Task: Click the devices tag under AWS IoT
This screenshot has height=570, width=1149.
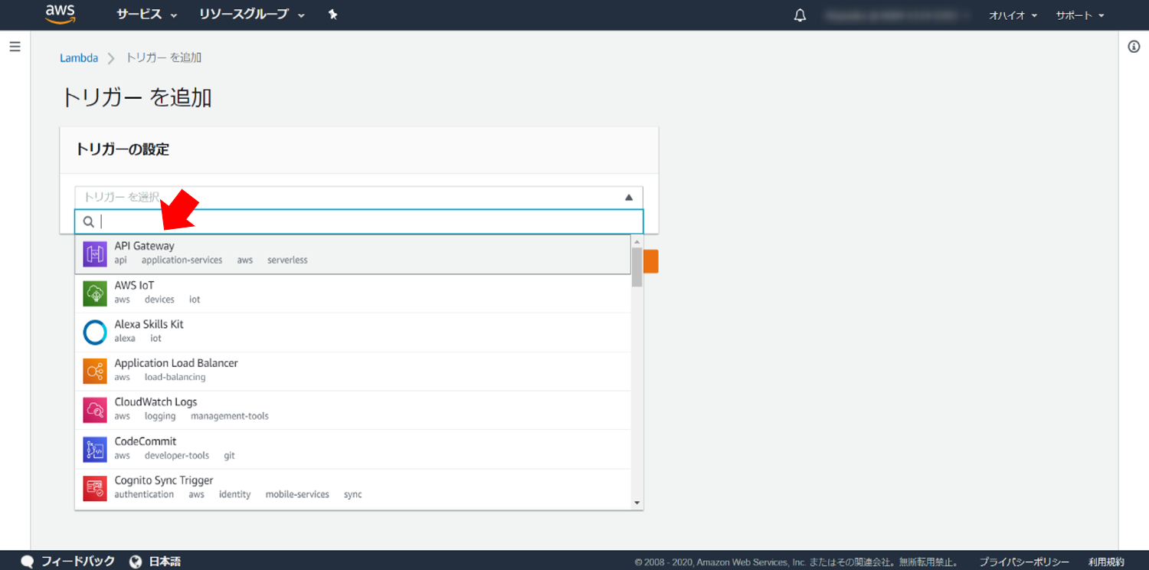Action: 159,300
